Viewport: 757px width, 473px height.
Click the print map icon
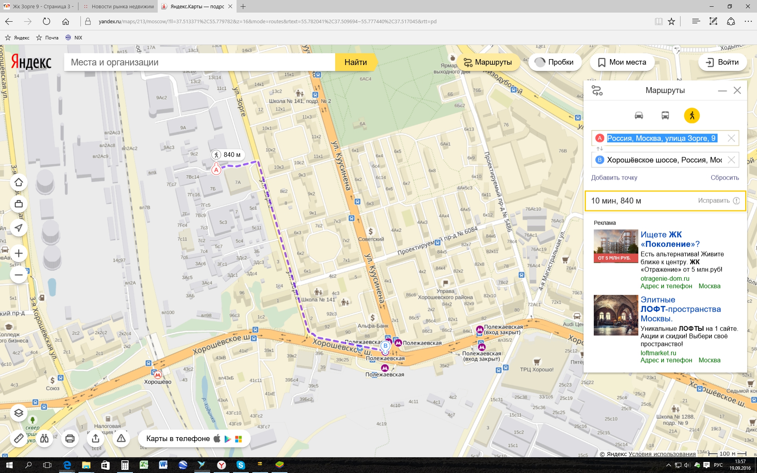coord(70,438)
